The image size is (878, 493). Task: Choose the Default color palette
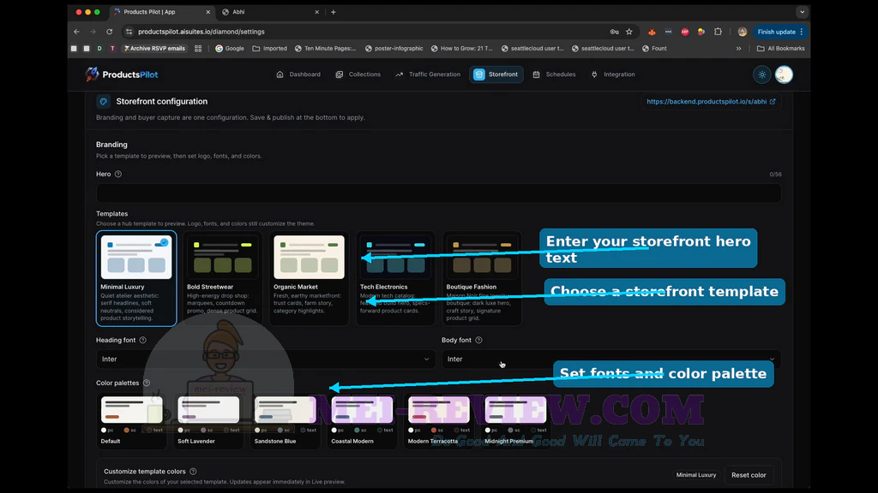(131, 420)
